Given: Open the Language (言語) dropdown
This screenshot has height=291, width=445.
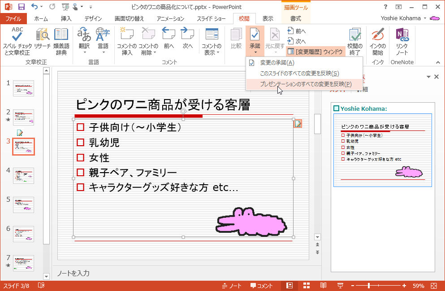Looking at the screenshot, I should click(103, 52).
